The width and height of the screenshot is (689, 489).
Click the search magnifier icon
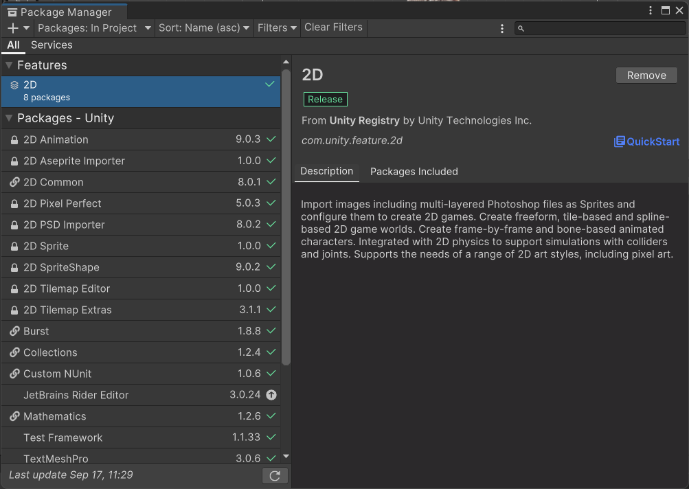tap(521, 29)
